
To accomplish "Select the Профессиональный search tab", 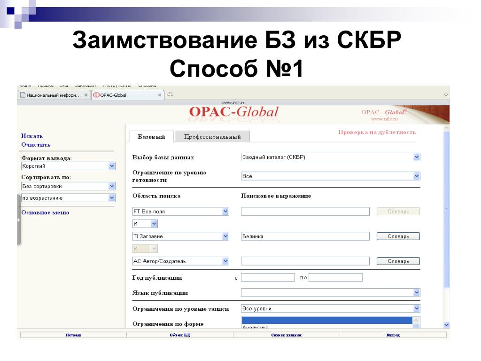I will point(212,137).
